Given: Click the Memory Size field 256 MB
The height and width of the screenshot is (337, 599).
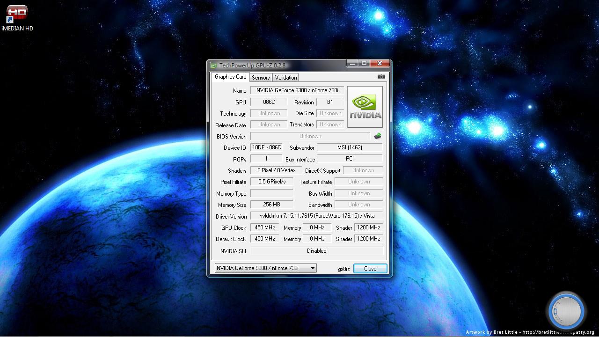Looking at the screenshot, I should (x=271, y=205).
